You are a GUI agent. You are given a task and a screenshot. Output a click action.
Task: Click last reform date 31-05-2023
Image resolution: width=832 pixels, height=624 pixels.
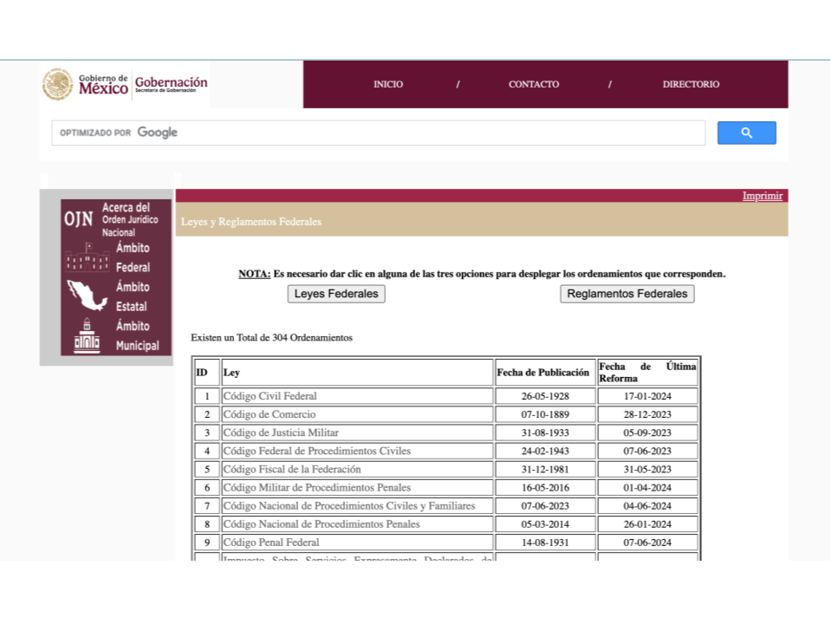pyautogui.click(x=647, y=470)
